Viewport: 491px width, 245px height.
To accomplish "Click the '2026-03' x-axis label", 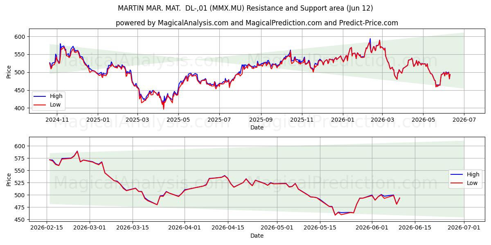I will [382, 120].
